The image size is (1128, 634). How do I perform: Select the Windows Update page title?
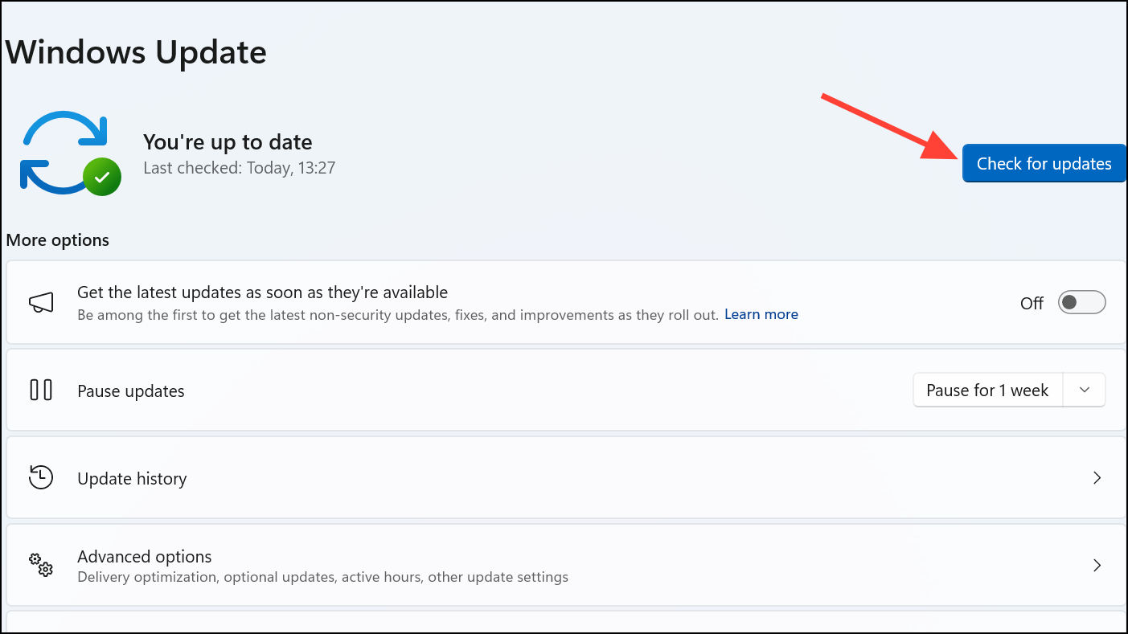click(136, 51)
